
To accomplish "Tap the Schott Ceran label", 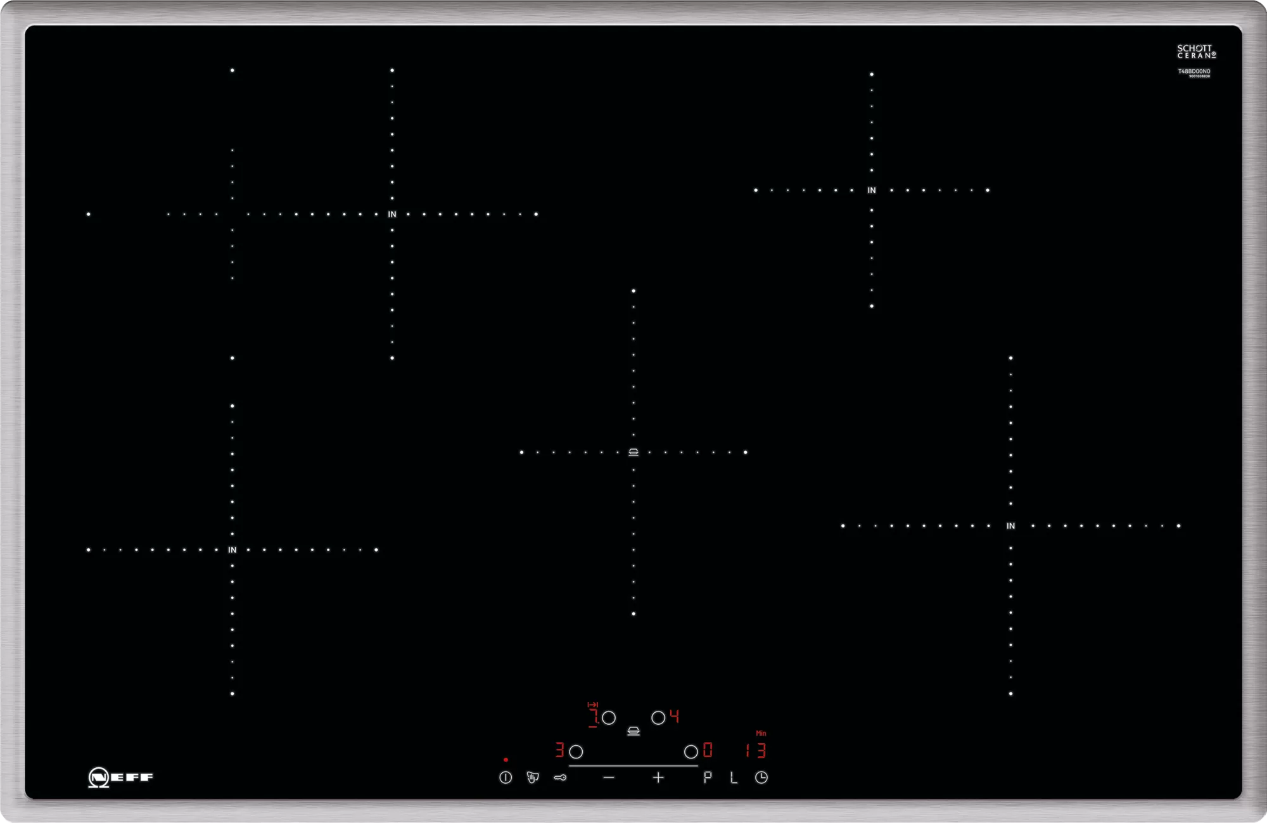I will click(1196, 51).
